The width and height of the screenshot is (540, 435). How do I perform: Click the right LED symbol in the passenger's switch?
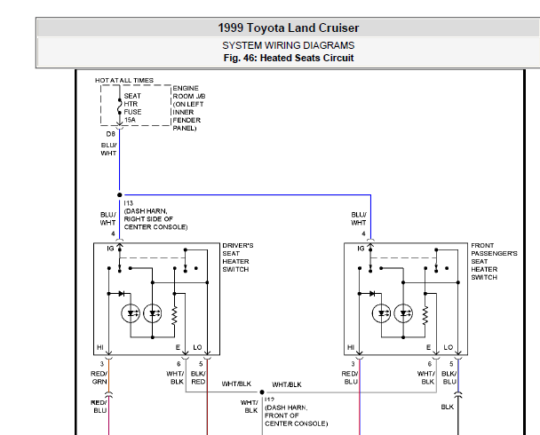click(x=403, y=313)
